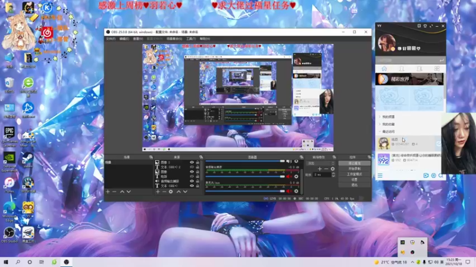Open the 工具(T) menu in OBS
Image resolution: width=476 pixels, height=267 pixels.
pyautogui.click(x=191, y=39)
